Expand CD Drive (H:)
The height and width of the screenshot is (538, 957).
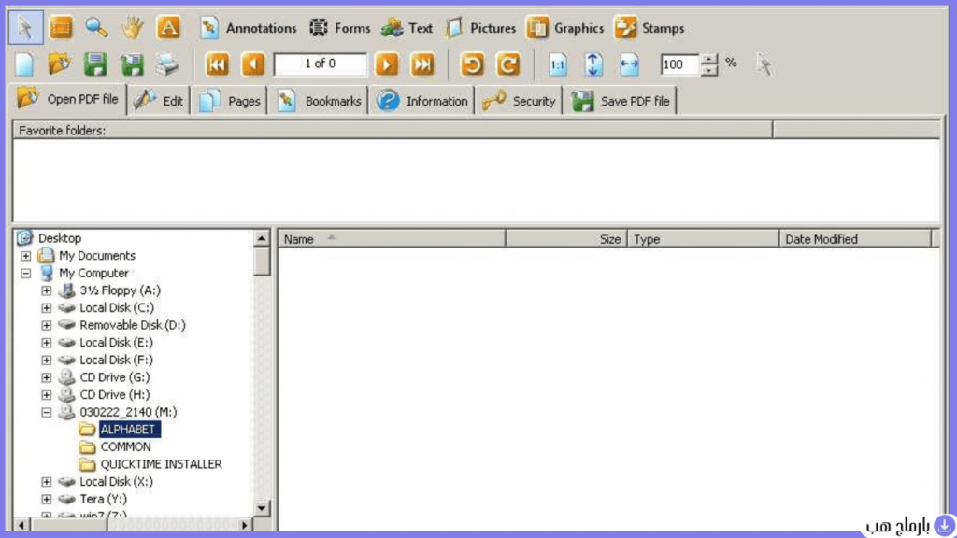tap(47, 395)
